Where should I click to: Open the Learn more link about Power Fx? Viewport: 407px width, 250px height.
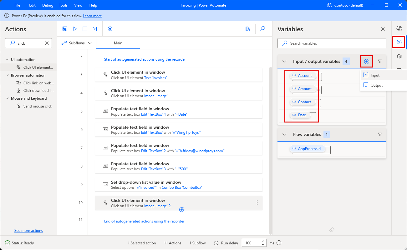pos(92,16)
